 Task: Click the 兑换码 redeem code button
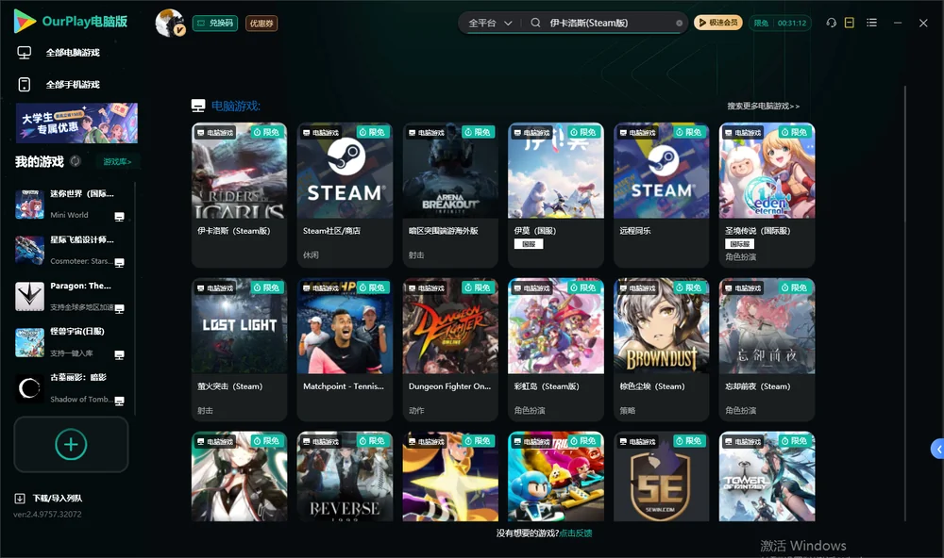[x=215, y=24]
